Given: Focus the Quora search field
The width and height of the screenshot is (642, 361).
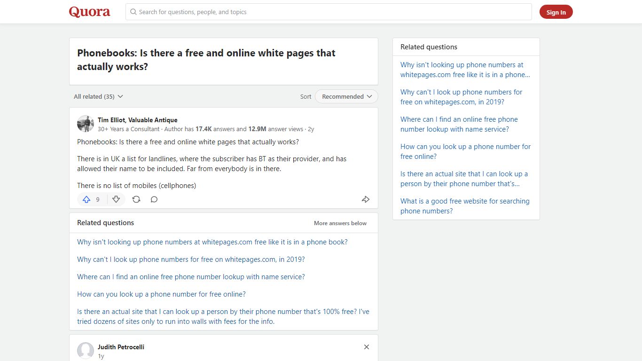Looking at the screenshot, I should 329,12.
